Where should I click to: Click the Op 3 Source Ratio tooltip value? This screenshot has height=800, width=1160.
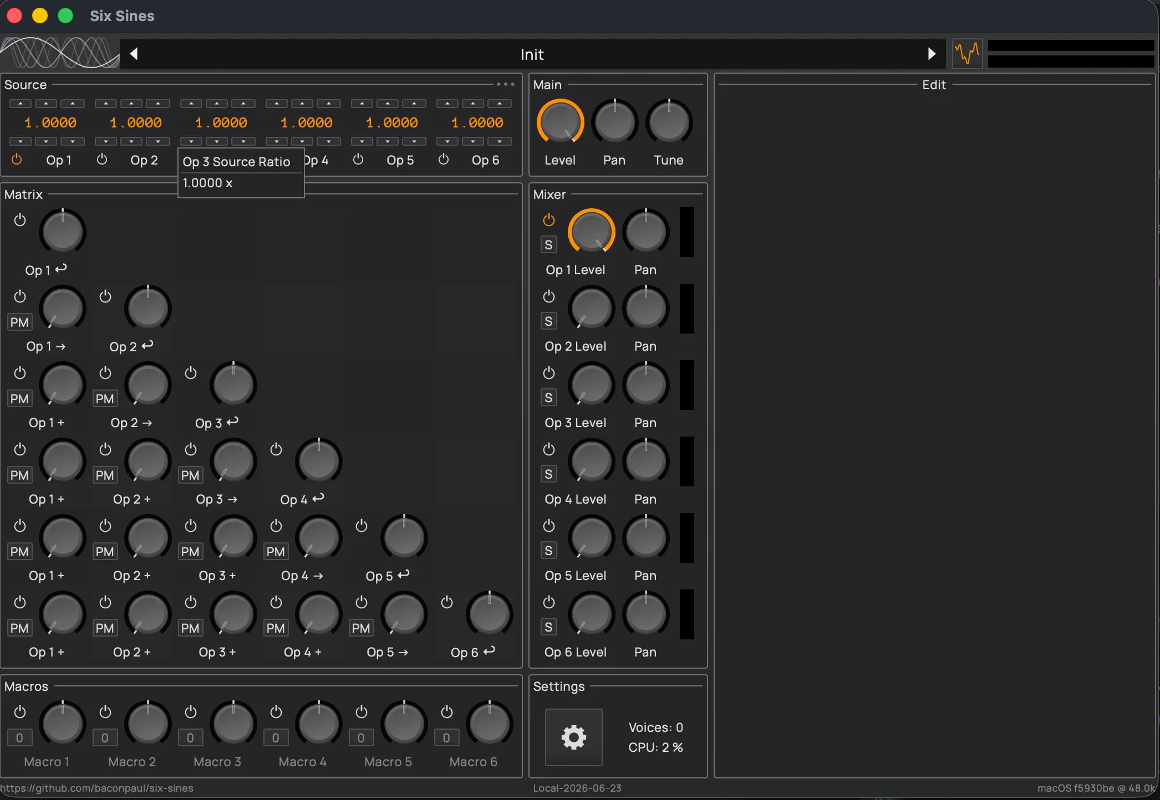click(208, 183)
